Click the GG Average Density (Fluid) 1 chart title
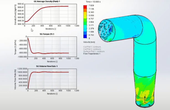The height and width of the screenshot is (110, 170). pos(47,1)
